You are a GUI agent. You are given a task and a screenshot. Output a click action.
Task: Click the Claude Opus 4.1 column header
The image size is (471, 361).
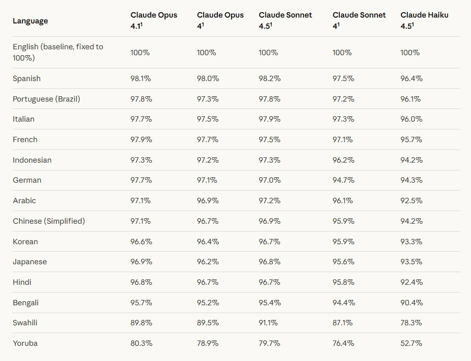[154, 20]
